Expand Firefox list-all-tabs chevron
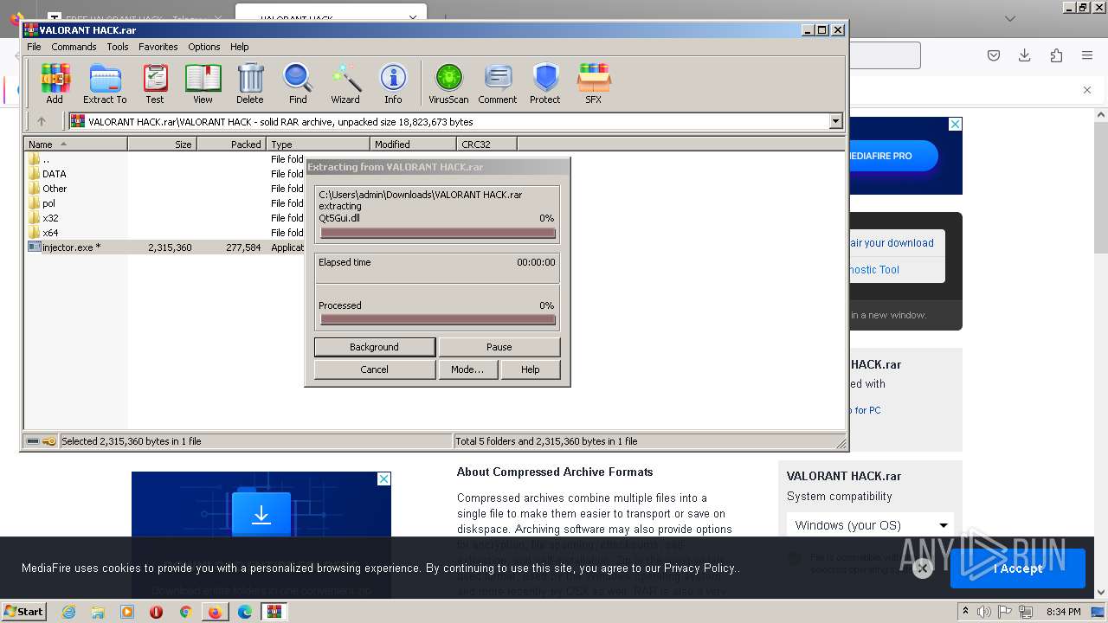Screen dimensions: 1108x623 tap(1009, 18)
